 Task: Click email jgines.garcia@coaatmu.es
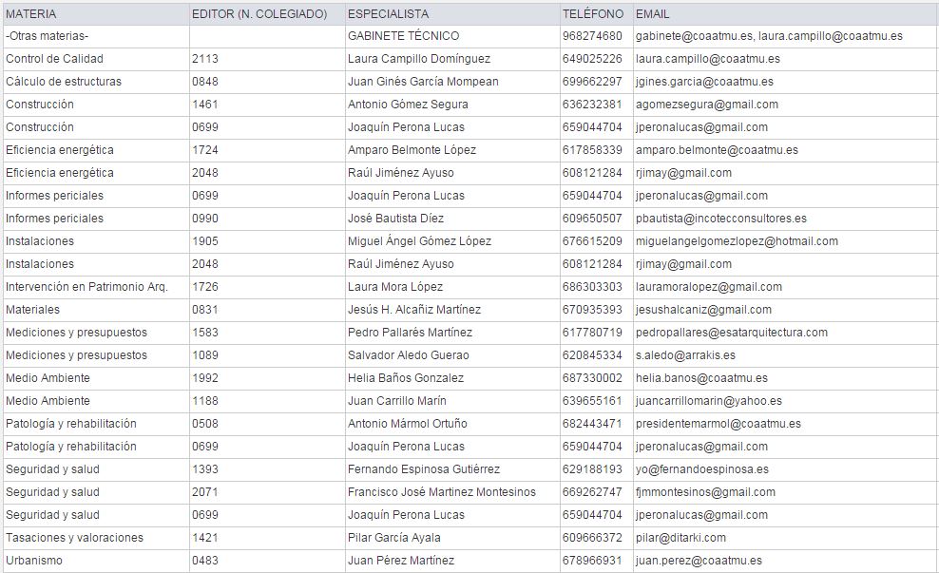point(704,82)
